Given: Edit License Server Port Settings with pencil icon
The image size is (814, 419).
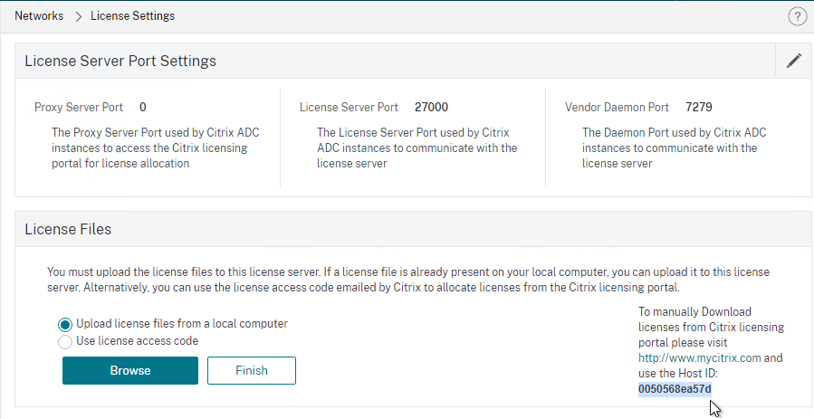Looking at the screenshot, I should [794, 61].
